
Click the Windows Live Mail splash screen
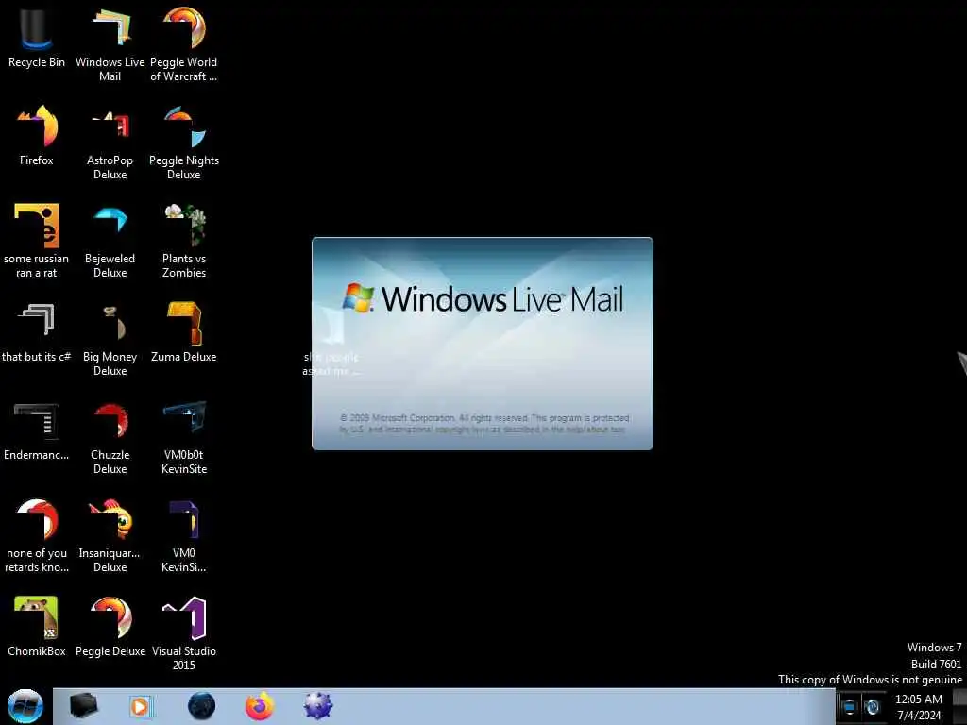tap(483, 344)
